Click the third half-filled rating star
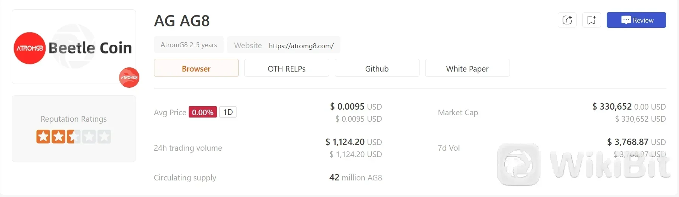This screenshot has width=679, height=197. (x=74, y=136)
